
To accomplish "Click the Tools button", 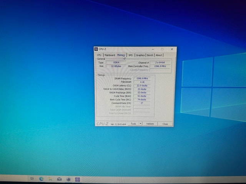I will (133, 124).
